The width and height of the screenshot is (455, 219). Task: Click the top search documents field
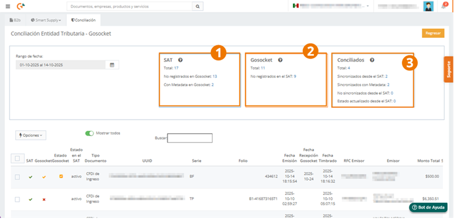click(129, 6)
